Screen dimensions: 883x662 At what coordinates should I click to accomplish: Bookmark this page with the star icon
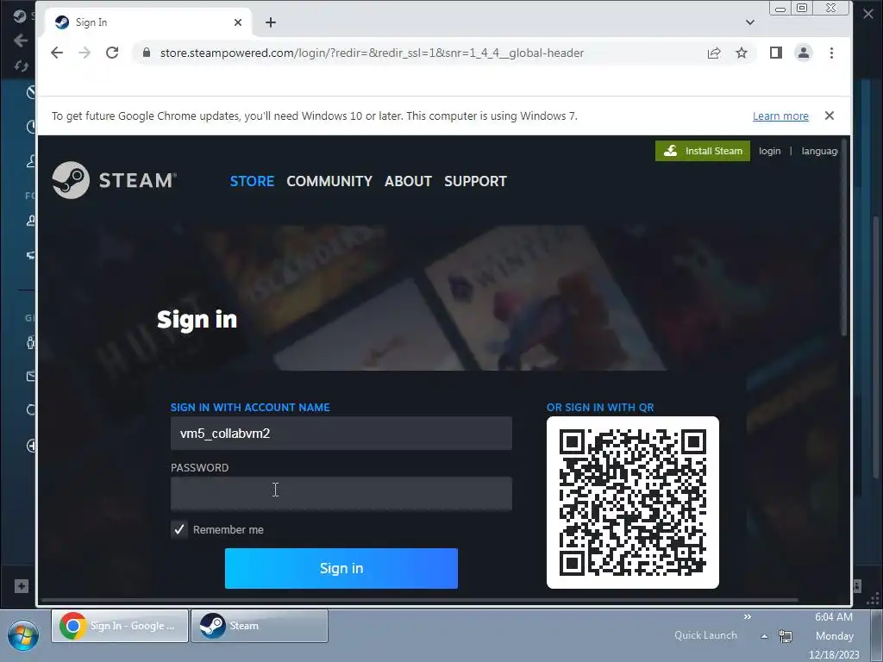pyautogui.click(x=742, y=53)
